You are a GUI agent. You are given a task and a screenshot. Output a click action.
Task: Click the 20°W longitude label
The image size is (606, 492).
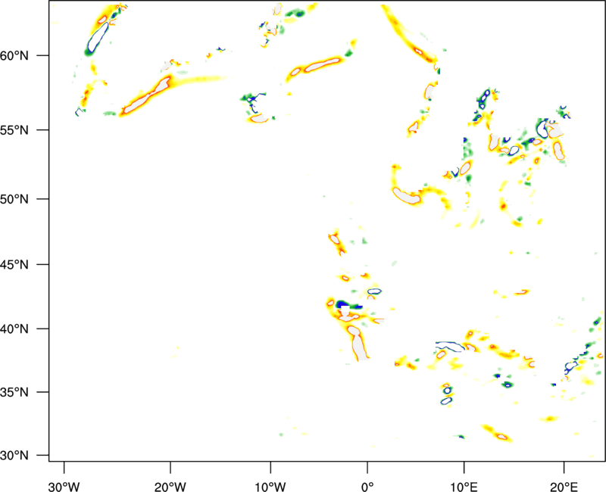click(x=170, y=486)
